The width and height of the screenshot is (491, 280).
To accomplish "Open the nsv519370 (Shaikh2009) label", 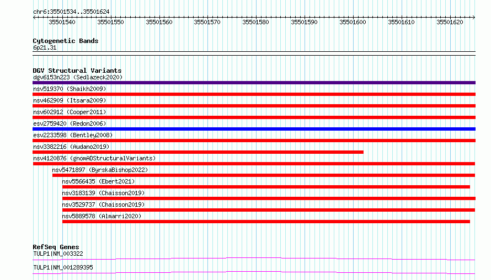I will [70, 89].
